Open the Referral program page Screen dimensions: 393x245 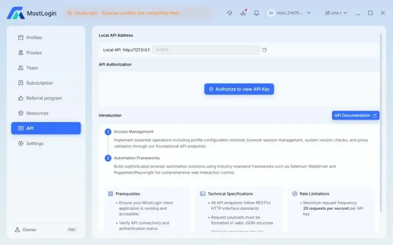(x=46, y=98)
